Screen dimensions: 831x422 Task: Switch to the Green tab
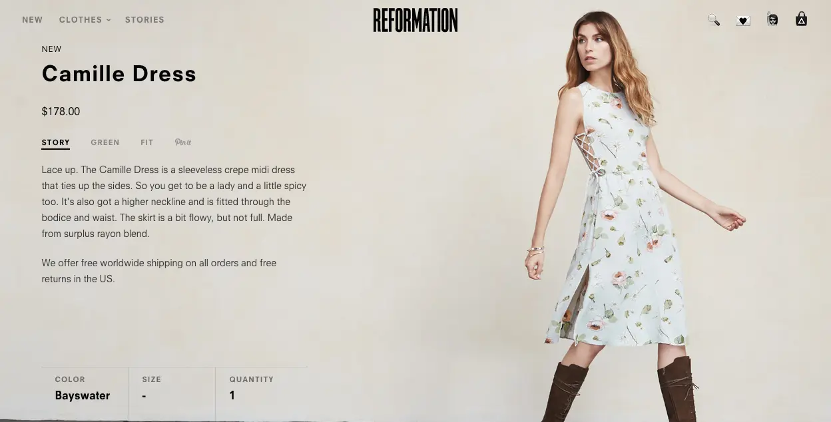(x=105, y=142)
